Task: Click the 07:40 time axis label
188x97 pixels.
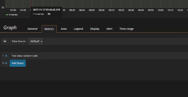Action: tap(23, 10)
